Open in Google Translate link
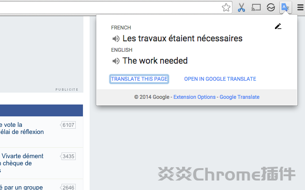This screenshot has width=305, height=190. pyautogui.click(x=220, y=79)
